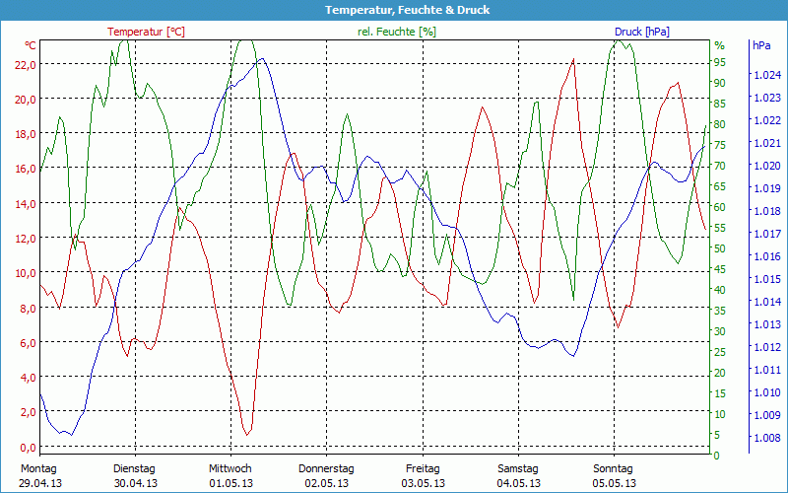Select the green 'rel. Feuchte [%]' legend label
This screenshot has width=788, height=493.
pyautogui.click(x=397, y=32)
